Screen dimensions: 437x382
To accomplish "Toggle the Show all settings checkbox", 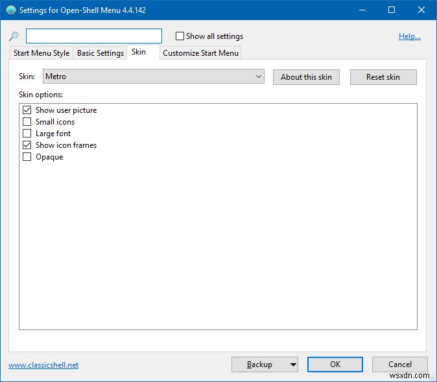I will [180, 36].
